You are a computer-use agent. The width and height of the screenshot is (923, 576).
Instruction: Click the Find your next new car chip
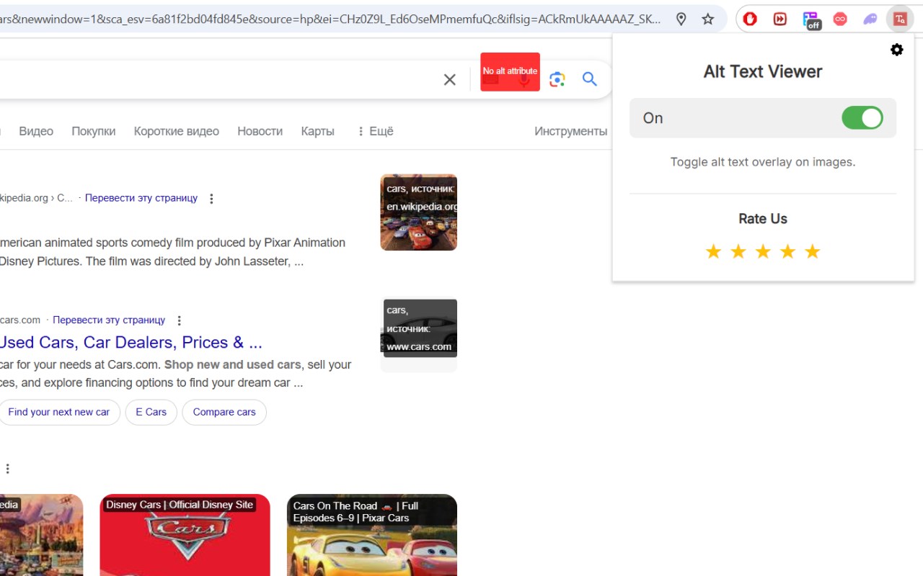[x=59, y=413]
